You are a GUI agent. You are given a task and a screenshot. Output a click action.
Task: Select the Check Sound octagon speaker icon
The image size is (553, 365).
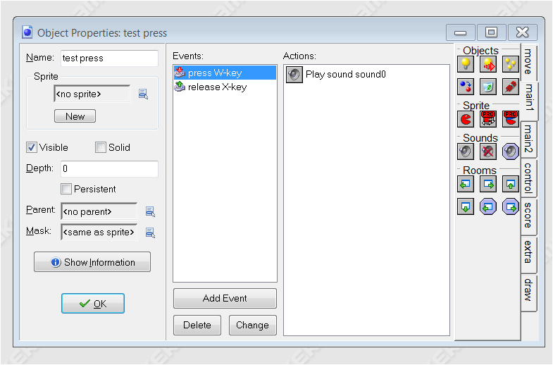511,150
